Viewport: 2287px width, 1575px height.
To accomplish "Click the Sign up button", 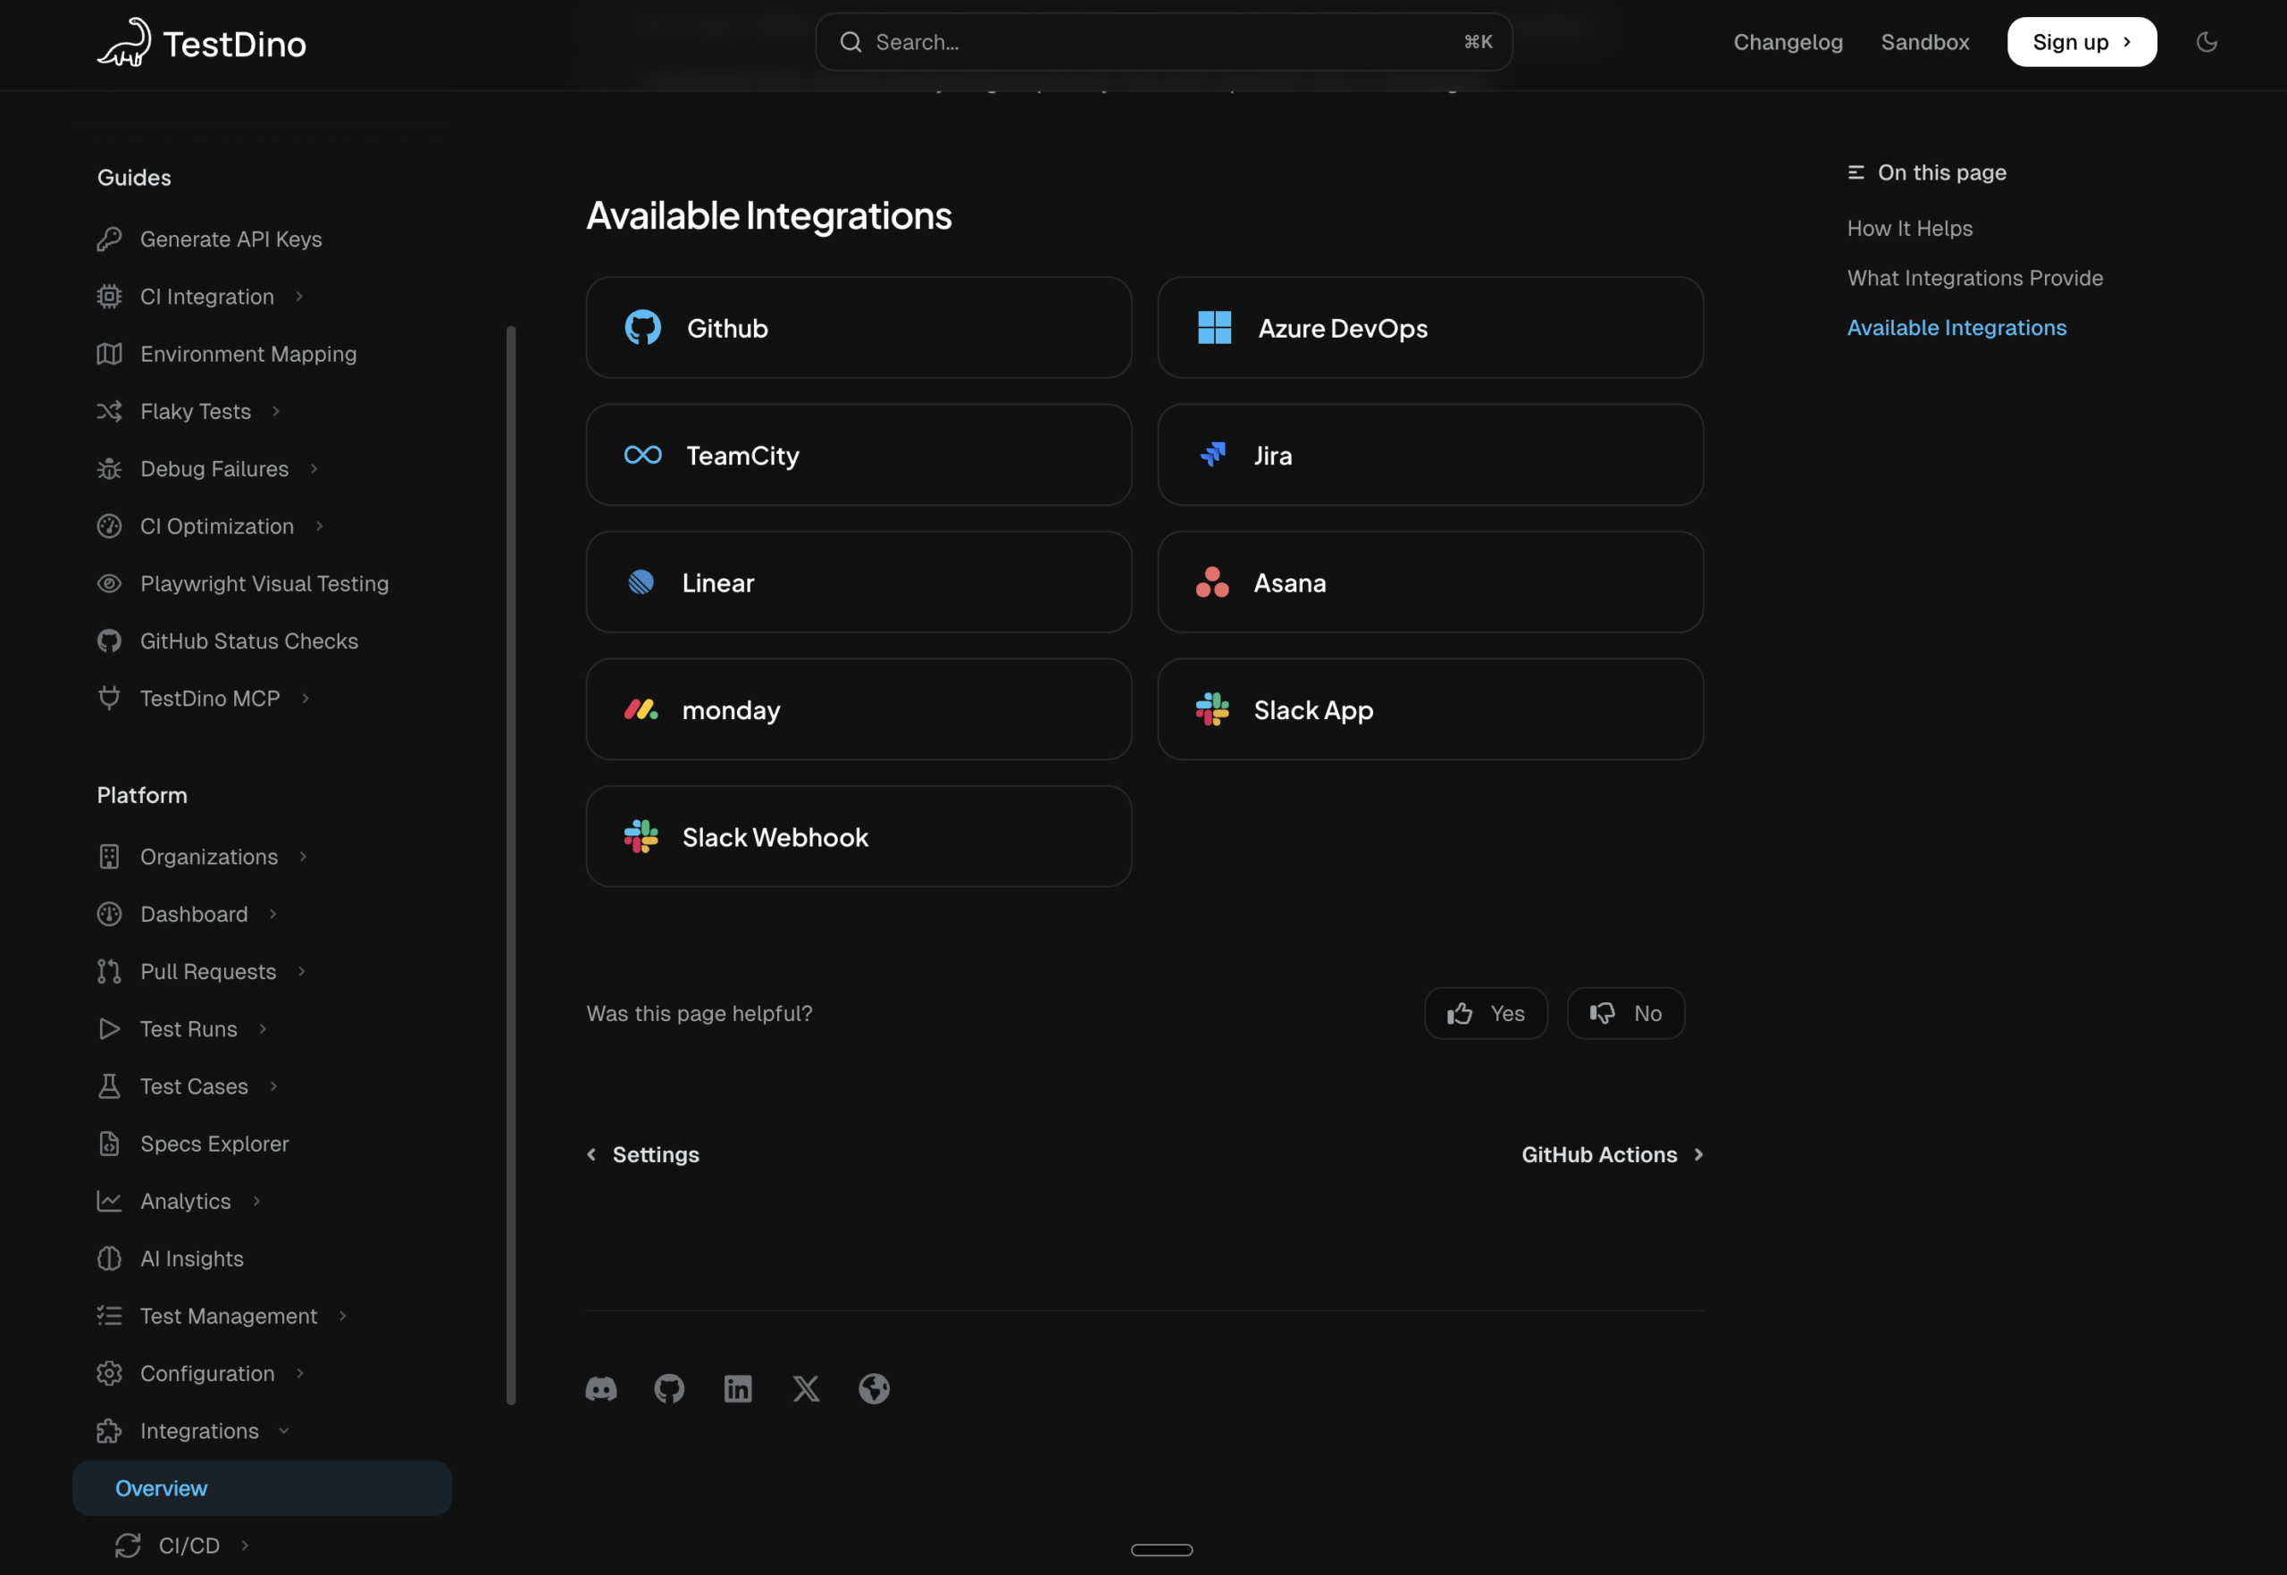I will click(x=2082, y=41).
